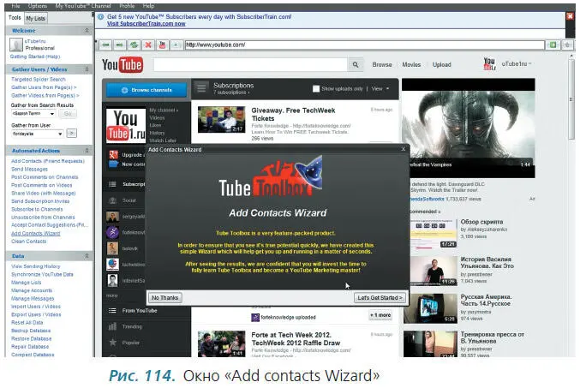The height and width of the screenshot is (388, 580).
Task: Collapse the Gather Users / Videos panel
Action: [x=87, y=69]
